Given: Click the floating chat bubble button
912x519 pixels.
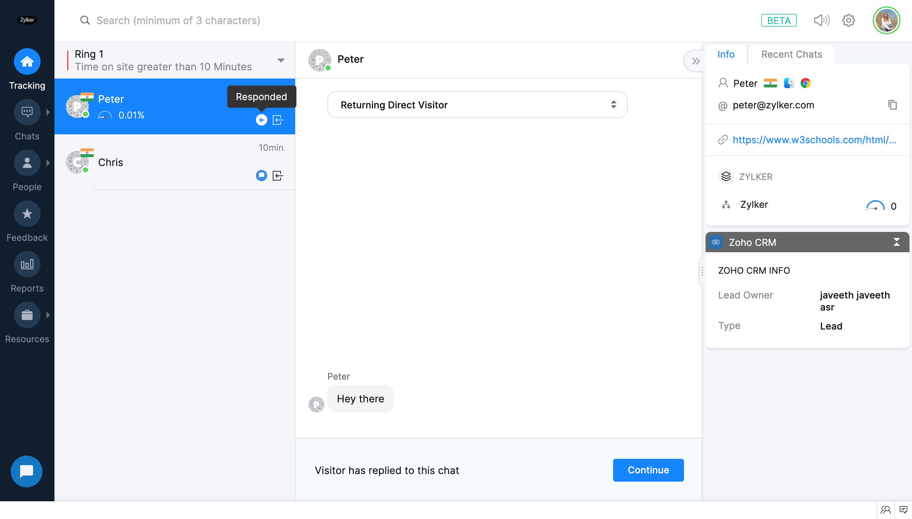Looking at the screenshot, I should coord(26,471).
